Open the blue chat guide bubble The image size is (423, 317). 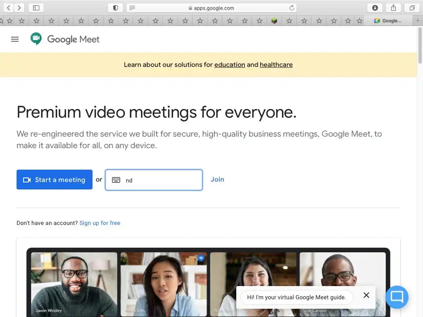pos(397,297)
